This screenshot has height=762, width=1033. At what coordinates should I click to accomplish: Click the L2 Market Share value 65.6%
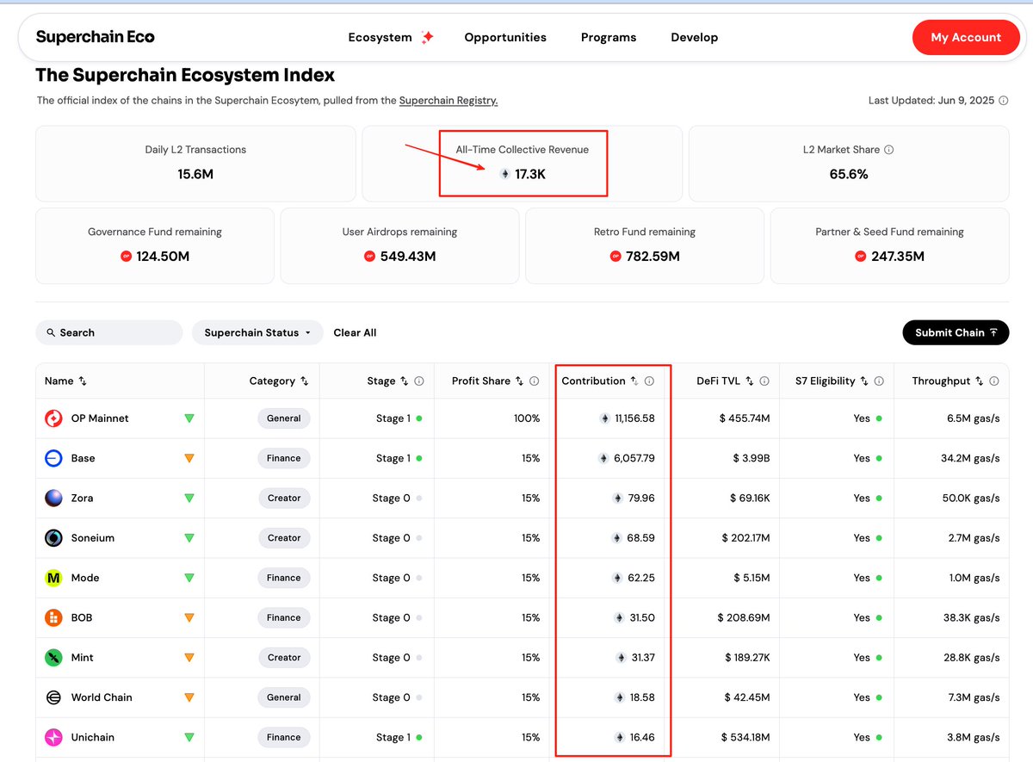click(848, 174)
